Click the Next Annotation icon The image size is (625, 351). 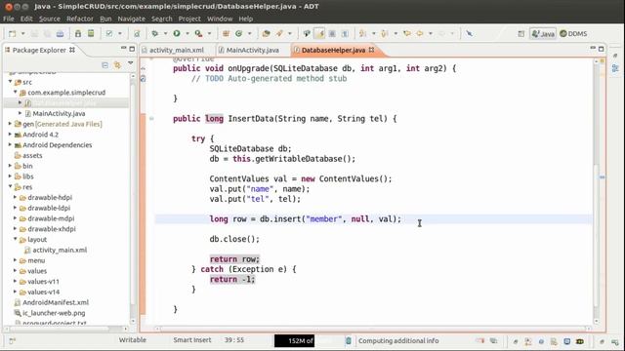coord(362,34)
